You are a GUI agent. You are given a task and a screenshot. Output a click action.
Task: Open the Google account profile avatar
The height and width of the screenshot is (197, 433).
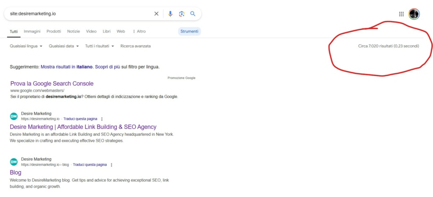(x=414, y=14)
